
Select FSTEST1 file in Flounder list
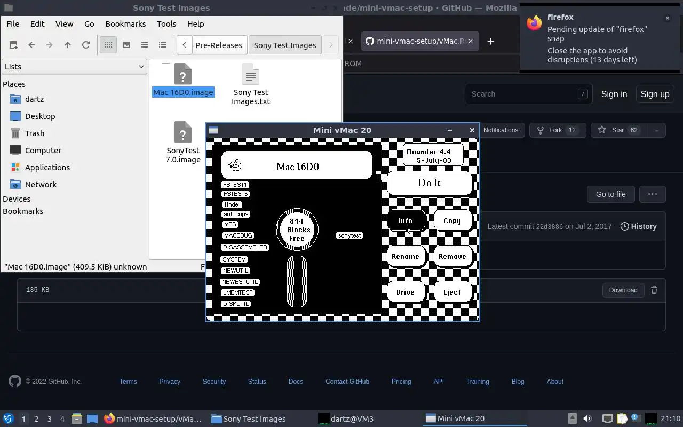point(235,185)
